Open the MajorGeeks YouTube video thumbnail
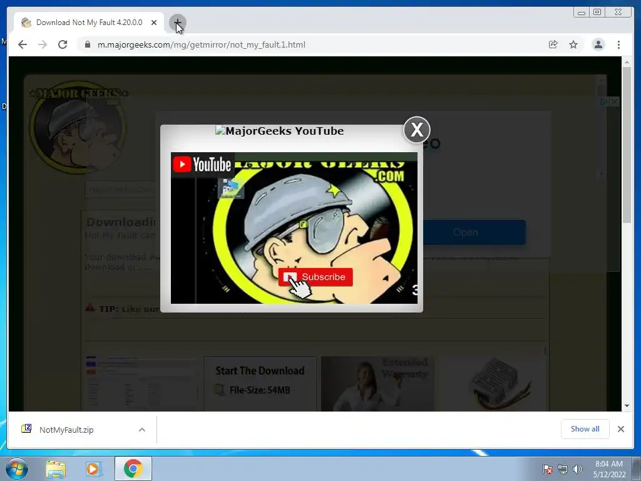The height and width of the screenshot is (481, 641). [x=294, y=228]
